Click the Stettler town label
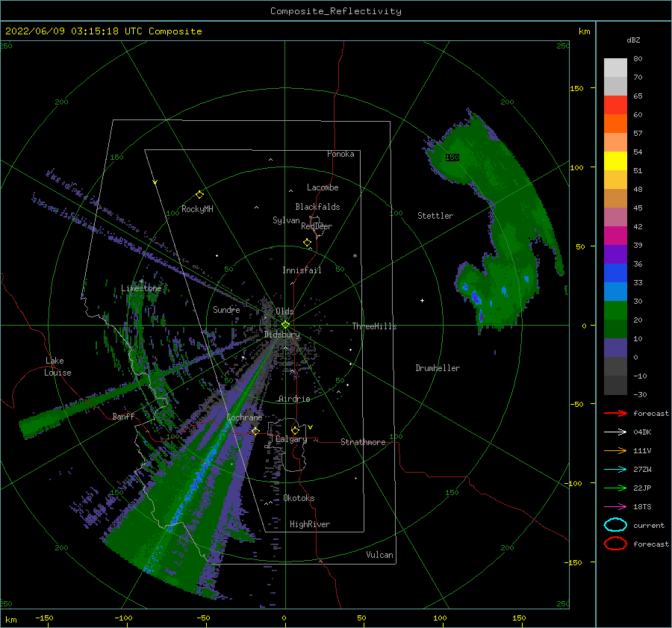Image resolution: width=672 pixels, height=628 pixels. coord(435,216)
